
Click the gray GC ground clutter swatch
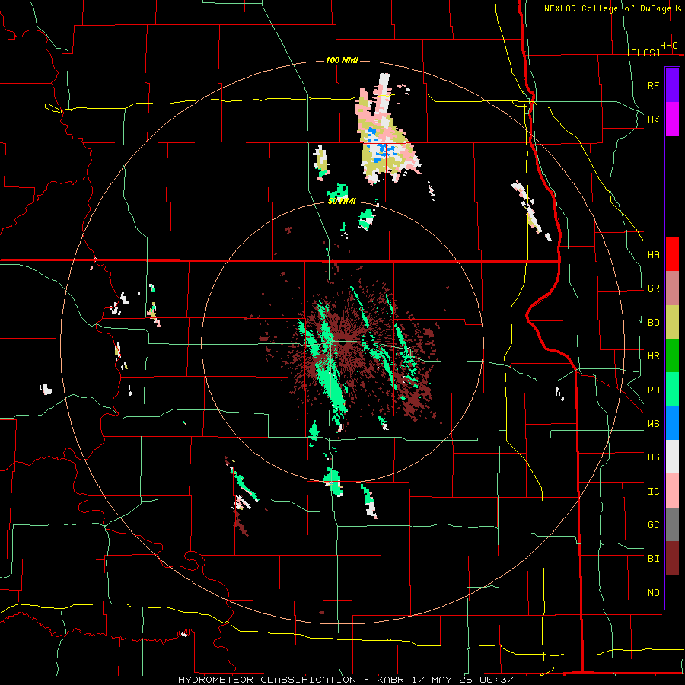[x=672, y=524]
